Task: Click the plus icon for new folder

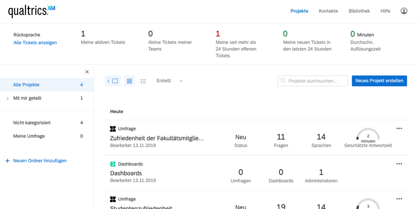Action: [7, 161]
